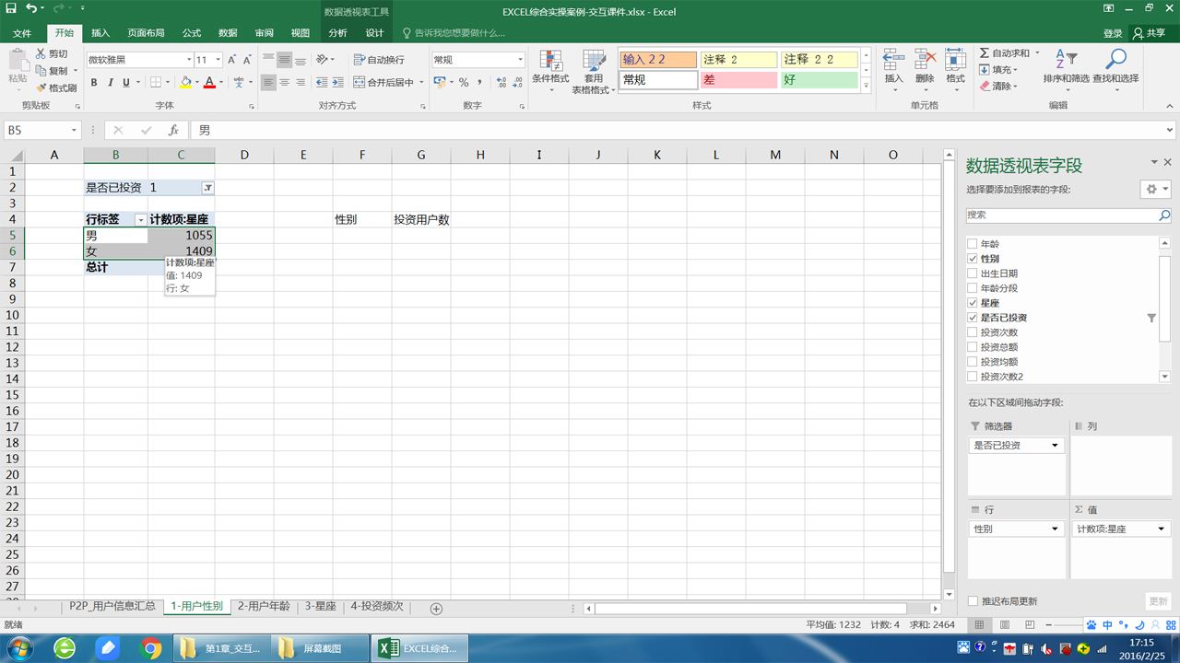Click the Cut (剪切) scissors icon

point(41,54)
